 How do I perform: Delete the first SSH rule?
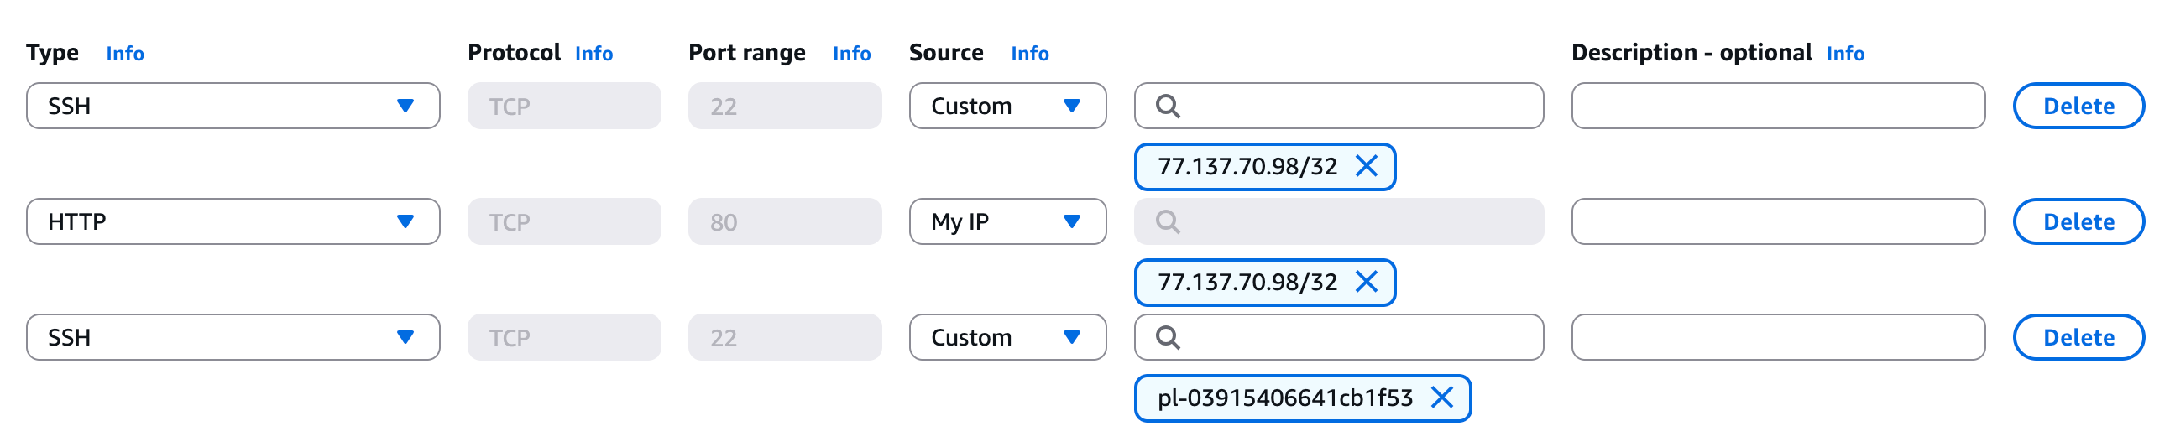click(2078, 106)
